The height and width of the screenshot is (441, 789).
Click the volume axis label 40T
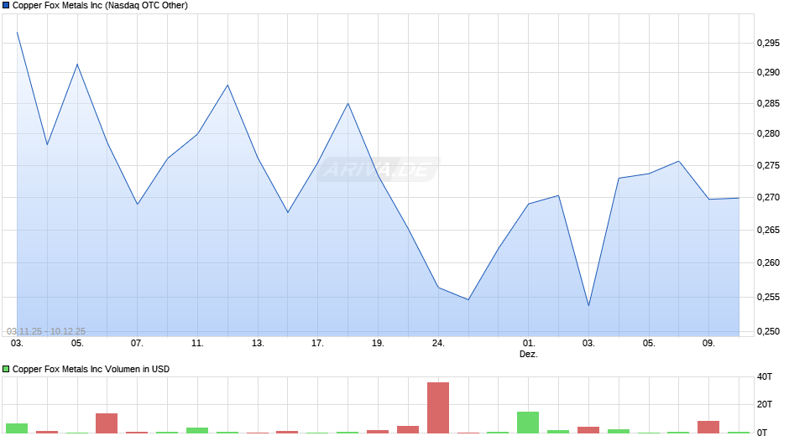click(x=765, y=376)
